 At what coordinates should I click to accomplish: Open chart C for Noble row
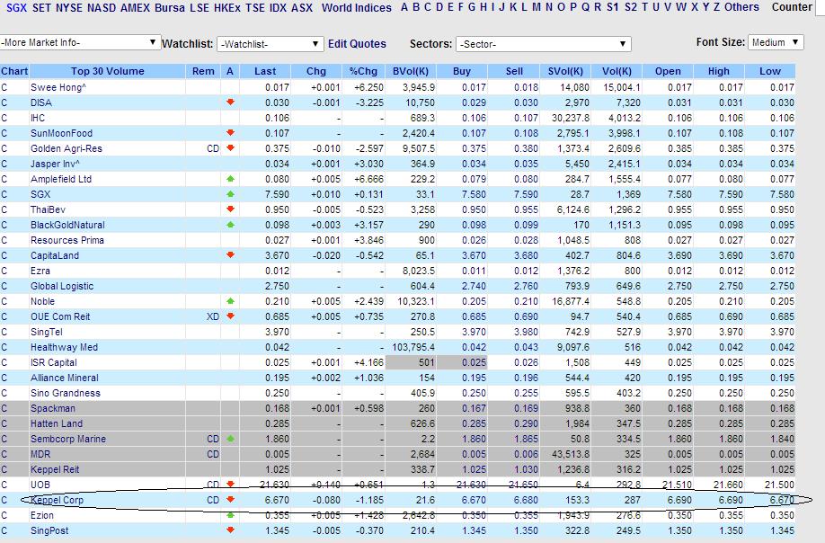[x=4, y=301]
